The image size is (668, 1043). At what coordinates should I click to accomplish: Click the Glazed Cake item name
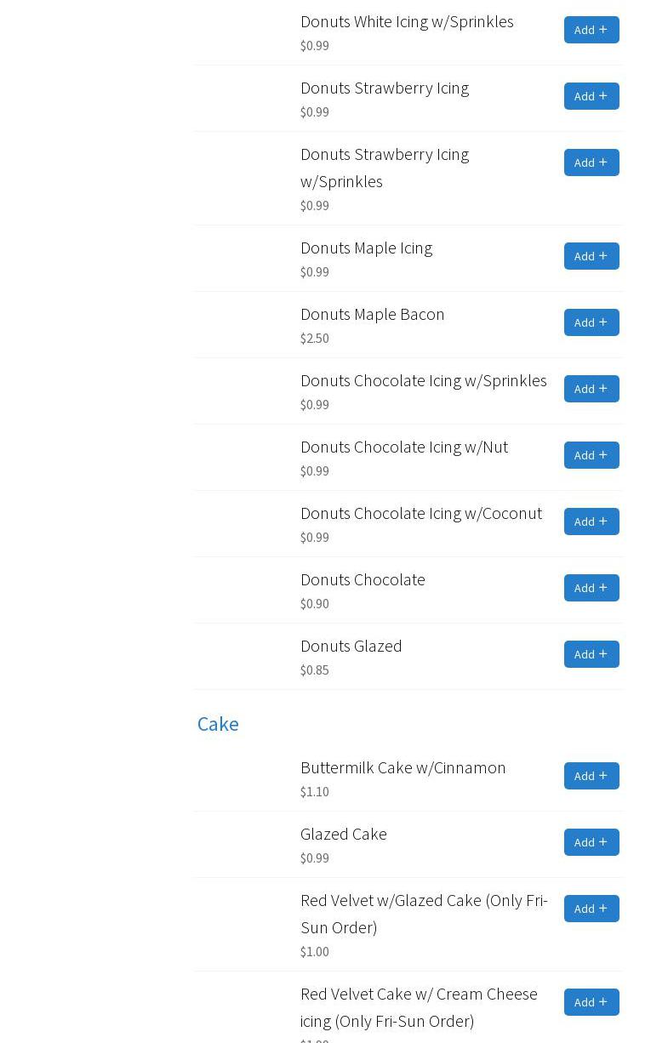click(343, 834)
